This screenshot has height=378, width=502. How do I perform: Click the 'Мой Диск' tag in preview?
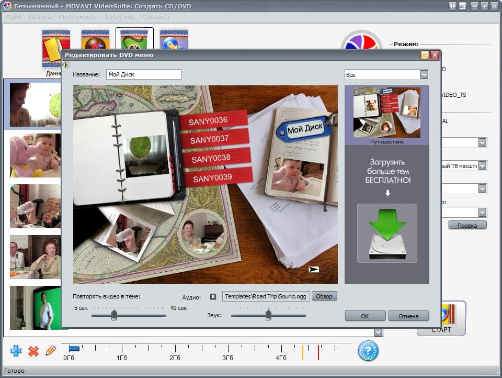(304, 128)
